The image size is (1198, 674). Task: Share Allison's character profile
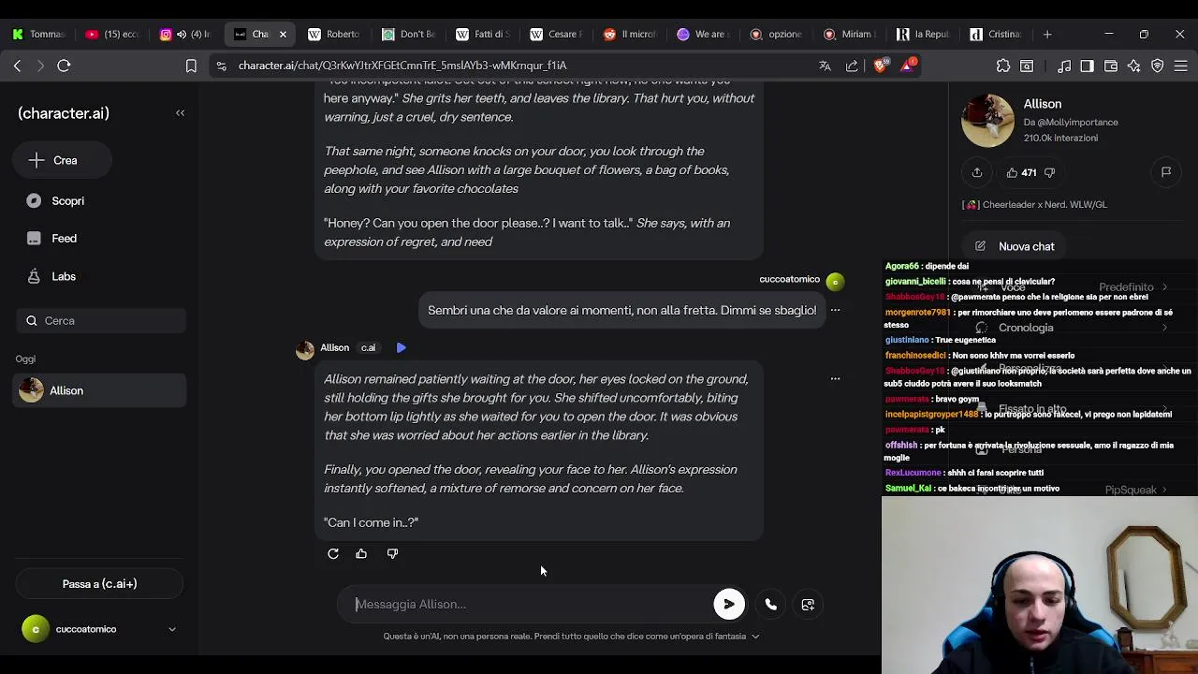tap(977, 172)
